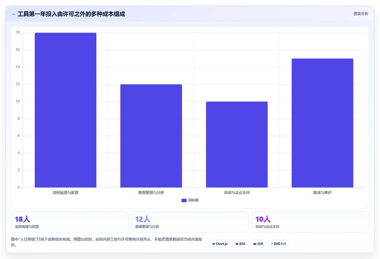Click the y-axis value 0
This screenshot has width=380, height=259.
coord(19,187)
